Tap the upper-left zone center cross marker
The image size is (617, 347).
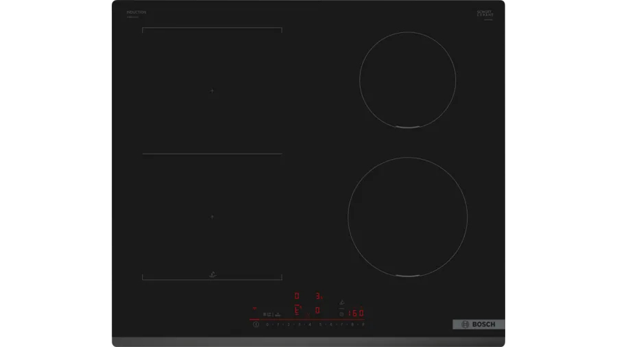coord(212,91)
